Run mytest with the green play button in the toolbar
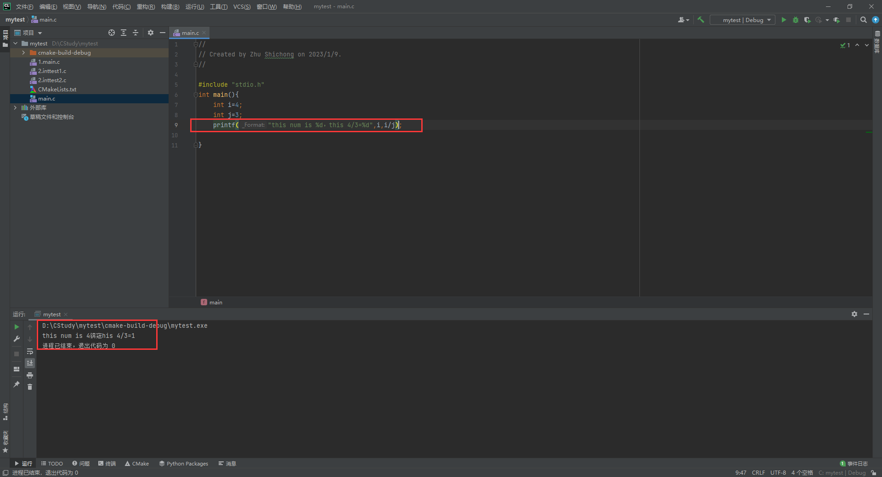Viewport: 882px width, 477px height. pos(784,20)
